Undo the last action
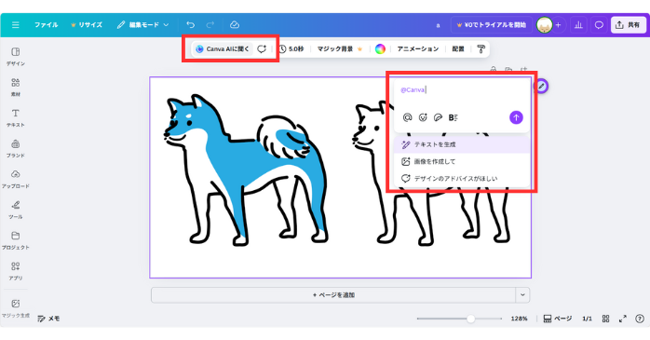Image resolution: width=650 pixels, height=340 pixels. coord(190,25)
